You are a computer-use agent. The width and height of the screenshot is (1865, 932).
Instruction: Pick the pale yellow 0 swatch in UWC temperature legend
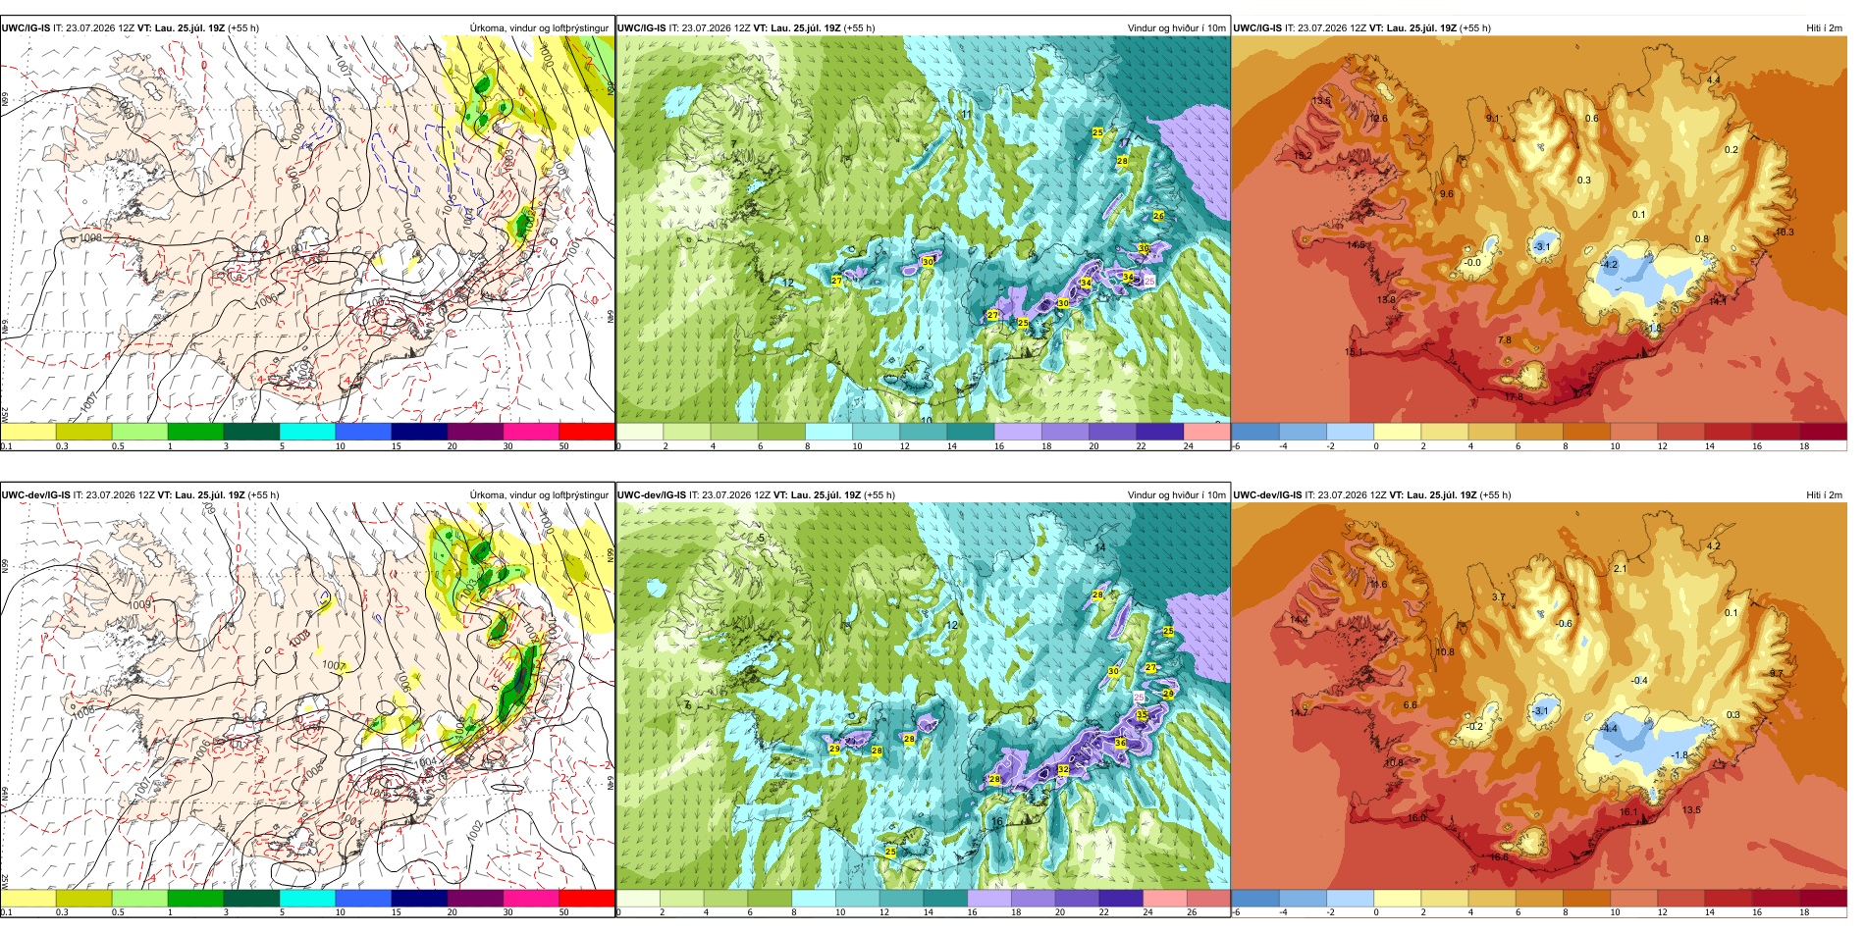(1398, 431)
